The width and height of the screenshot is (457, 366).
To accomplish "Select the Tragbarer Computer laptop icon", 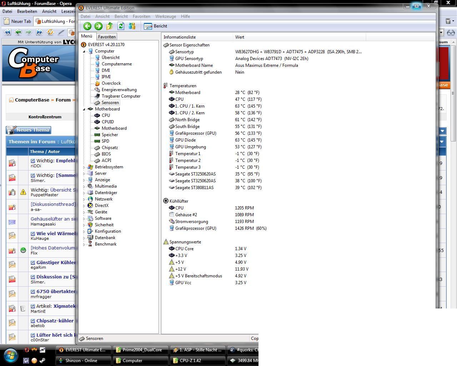I will (97, 96).
